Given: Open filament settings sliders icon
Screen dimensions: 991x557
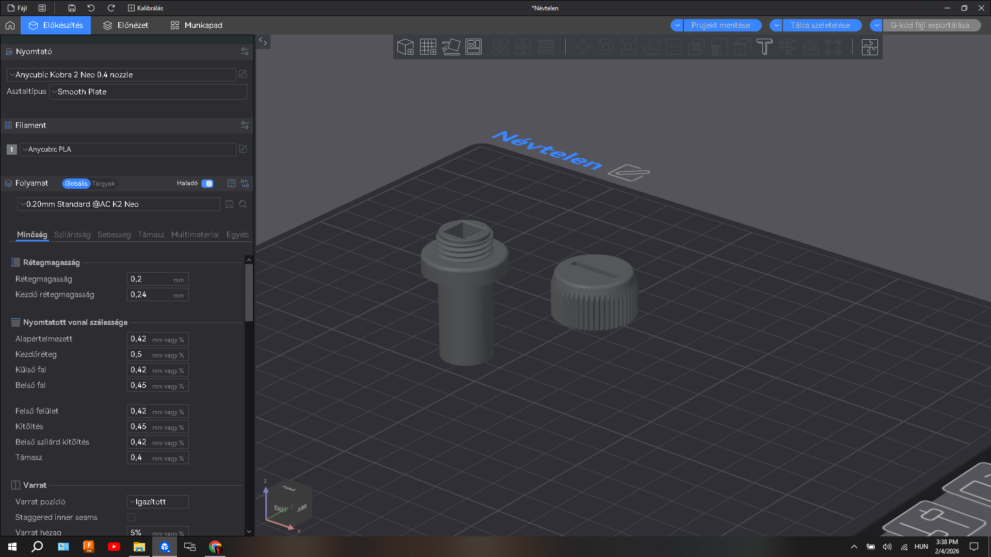Looking at the screenshot, I should 245,125.
